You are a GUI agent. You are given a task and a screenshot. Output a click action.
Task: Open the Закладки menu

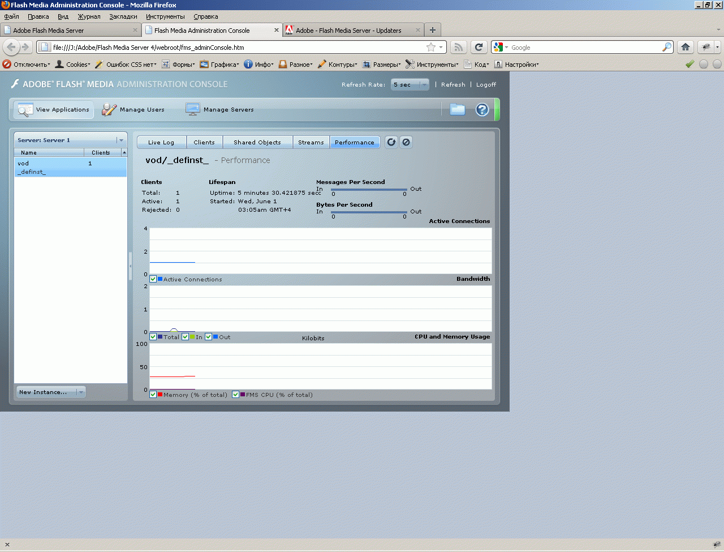pos(123,16)
